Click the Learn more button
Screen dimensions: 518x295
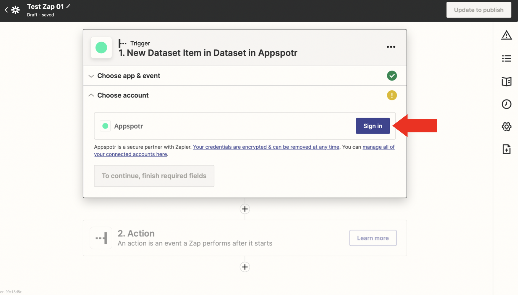pyautogui.click(x=373, y=238)
